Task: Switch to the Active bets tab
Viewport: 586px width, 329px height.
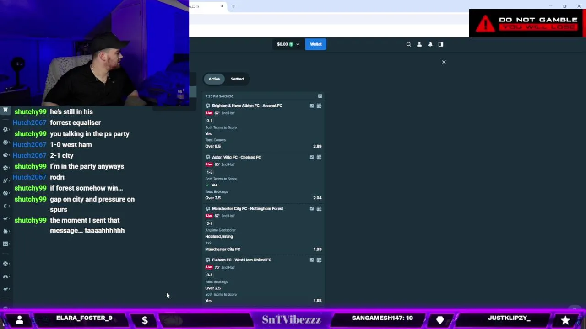Action: (214, 79)
